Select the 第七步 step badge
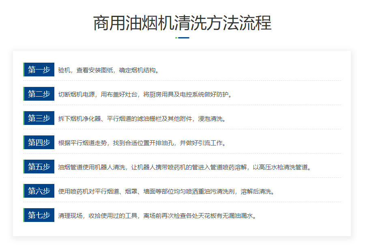Image resolution: width=365 pixels, height=247 pixels. click(39, 215)
